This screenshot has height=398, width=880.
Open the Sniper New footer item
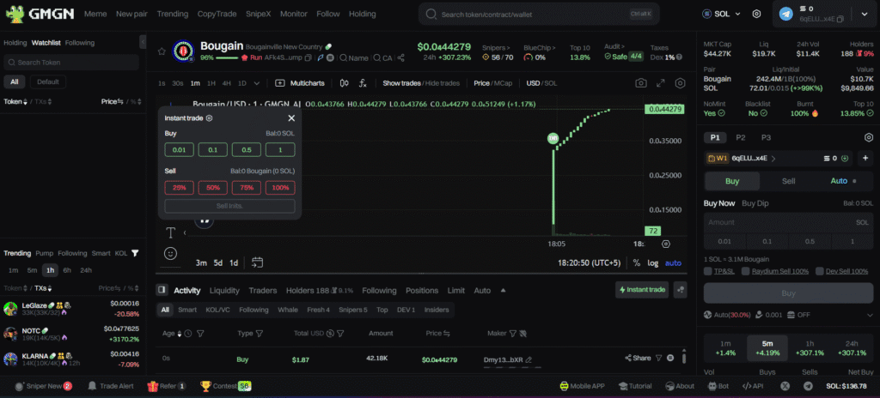coord(43,386)
